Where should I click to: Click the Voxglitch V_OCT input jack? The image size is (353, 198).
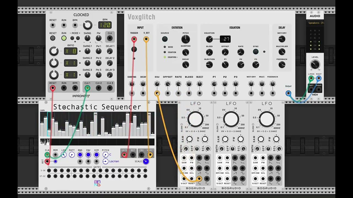click(146, 39)
